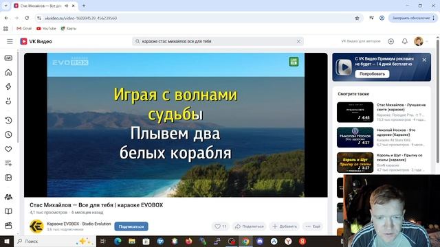Click the VK Видео logo
The height and width of the screenshot is (247, 440).
click(36, 41)
